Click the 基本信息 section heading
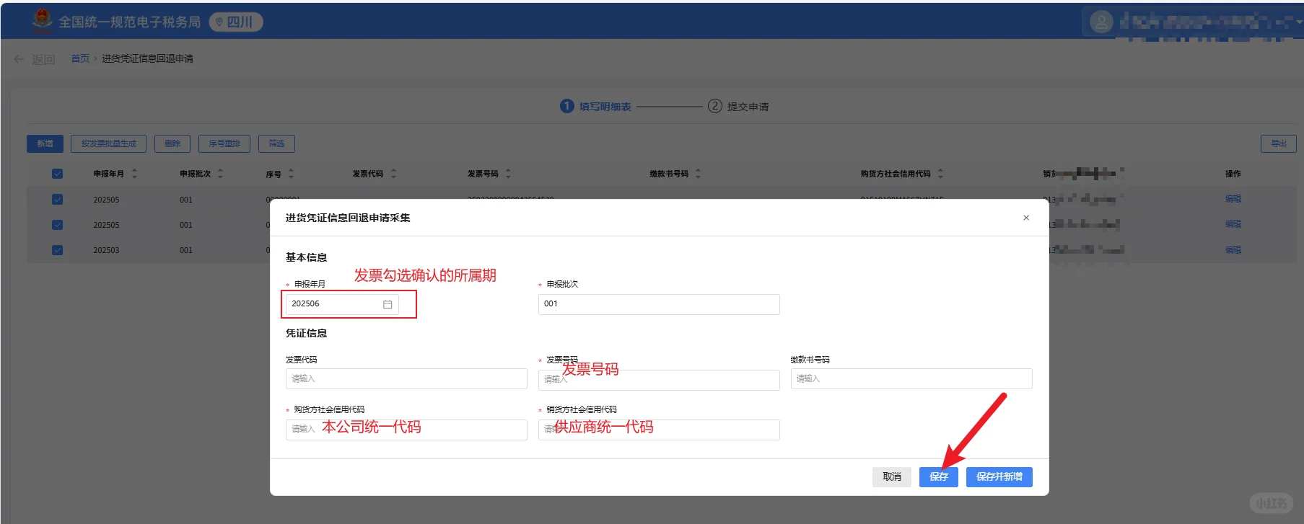This screenshot has height=524, width=1304. point(306,257)
